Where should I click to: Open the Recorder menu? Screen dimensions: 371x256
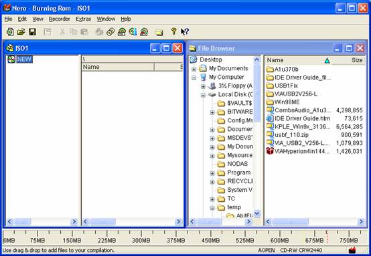60,19
